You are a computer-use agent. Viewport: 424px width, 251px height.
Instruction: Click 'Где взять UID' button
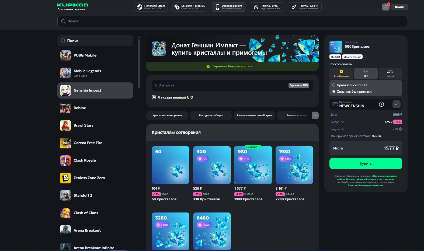(x=299, y=85)
